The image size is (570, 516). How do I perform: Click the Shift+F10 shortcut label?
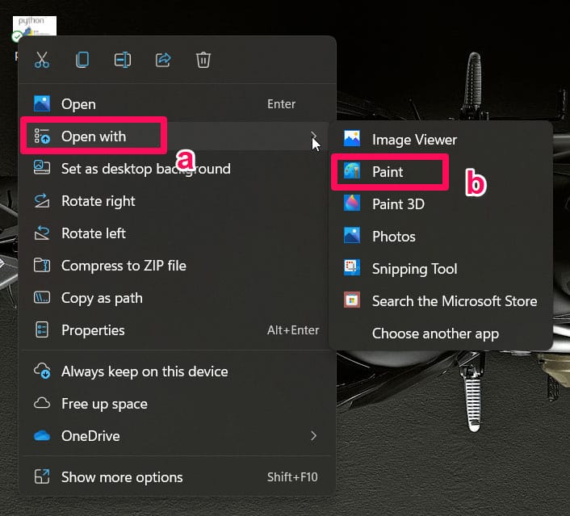click(292, 477)
